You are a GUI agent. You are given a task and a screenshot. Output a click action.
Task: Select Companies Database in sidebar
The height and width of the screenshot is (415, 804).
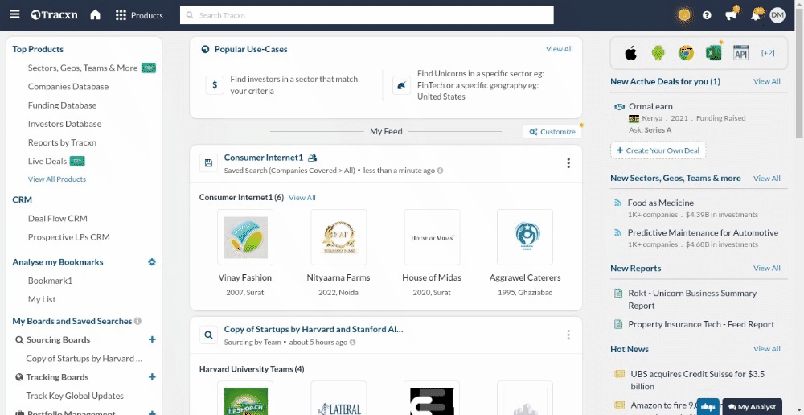tap(68, 87)
